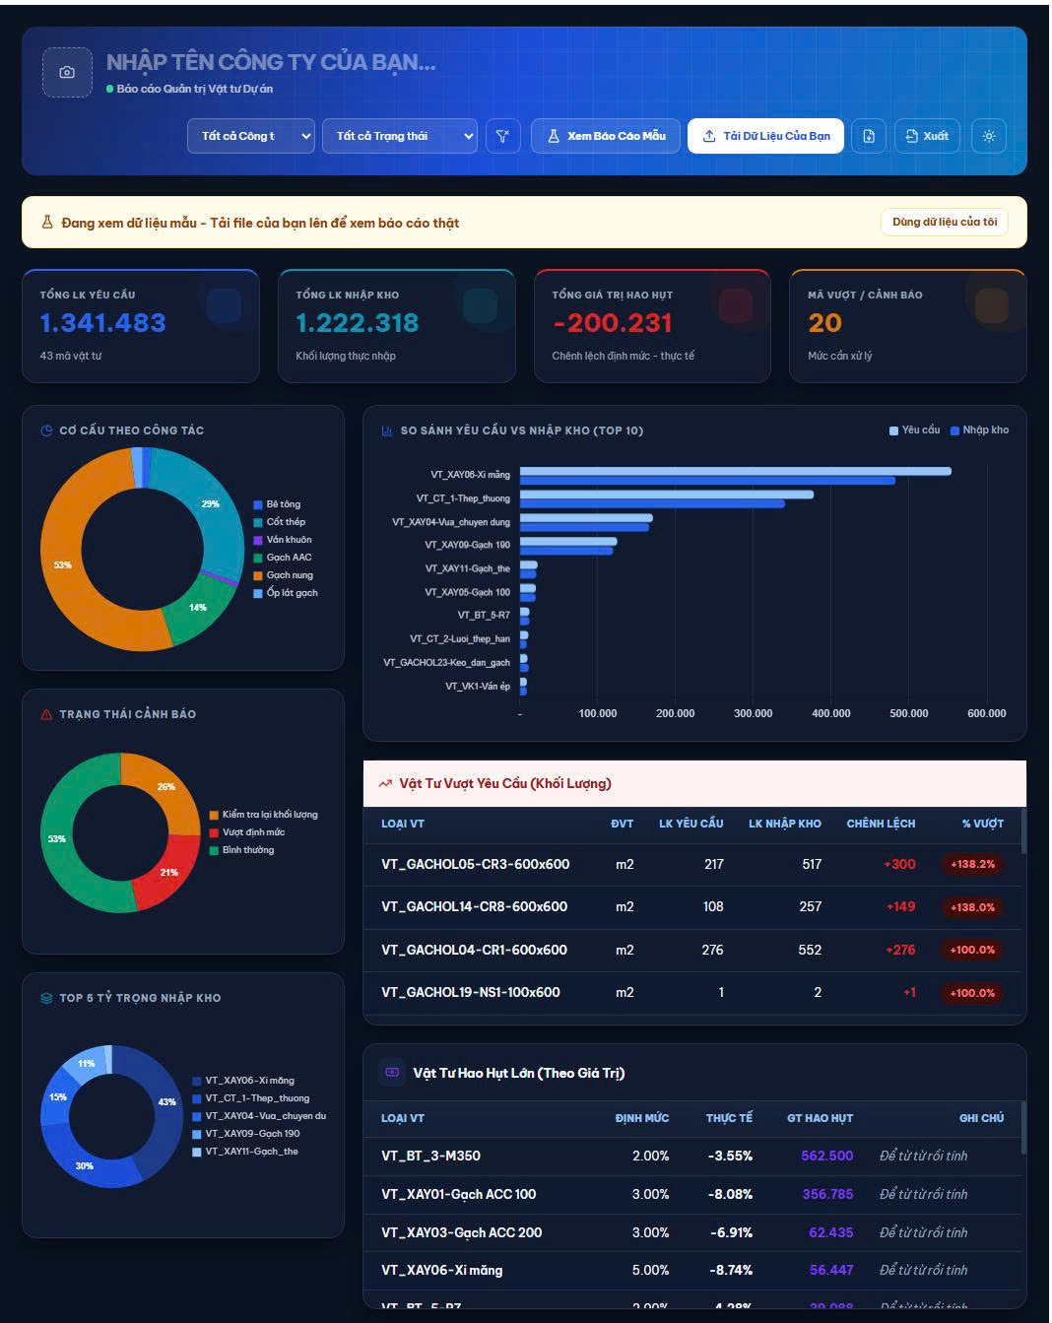
Task: Toggle the 'Ván khuôn' legend entry
Action: 283,540
